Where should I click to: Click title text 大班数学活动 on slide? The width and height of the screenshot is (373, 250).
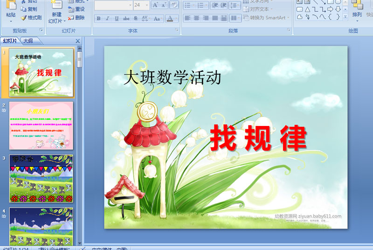click(173, 77)
